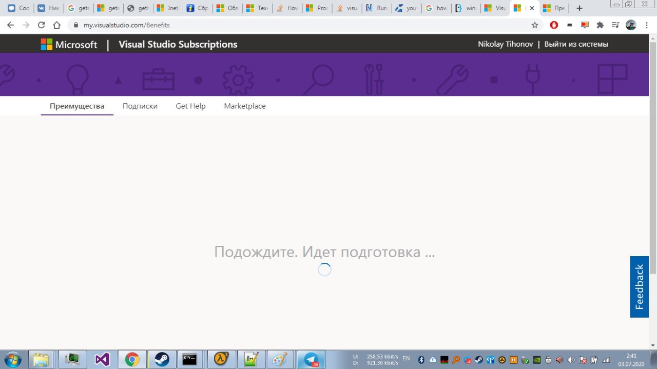This screenshot has height=369, width=657.
Task: Open Telegram from the taskbar
Action: pyautogui.click(x=312, y=359)
